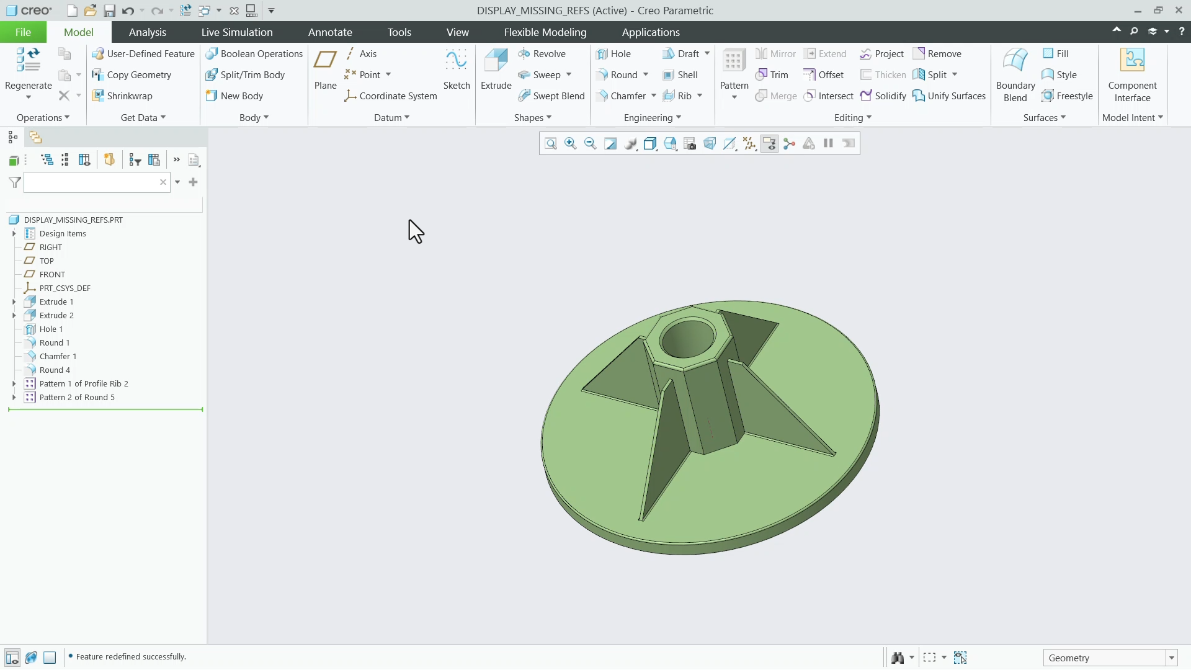The image size is (1191, 670).
Task: Click the Revolve tool
Action: click(x=542, y=54)
